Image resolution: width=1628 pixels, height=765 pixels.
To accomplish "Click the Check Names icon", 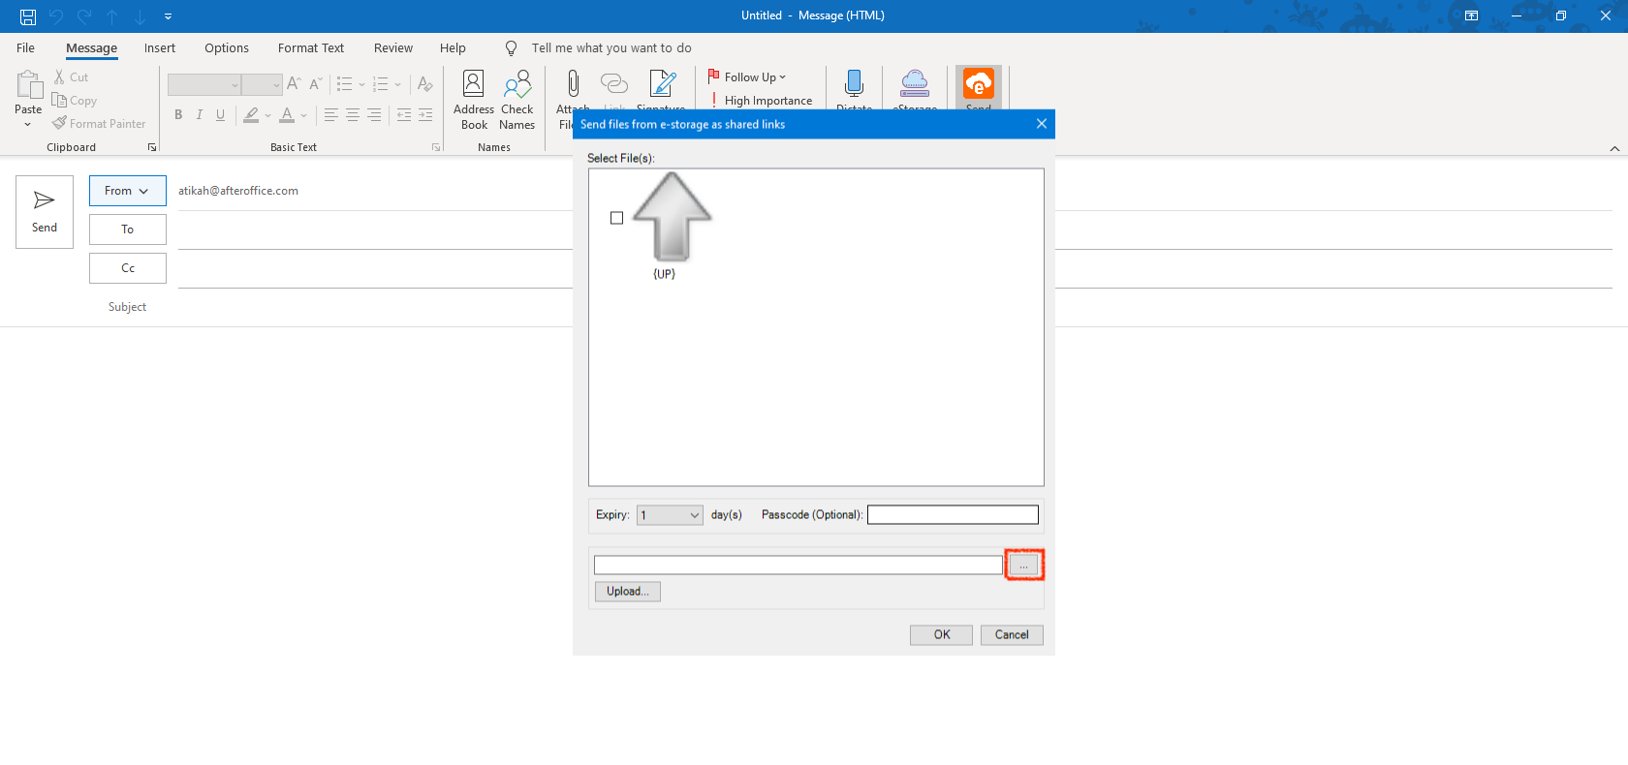I will [517, 85].
